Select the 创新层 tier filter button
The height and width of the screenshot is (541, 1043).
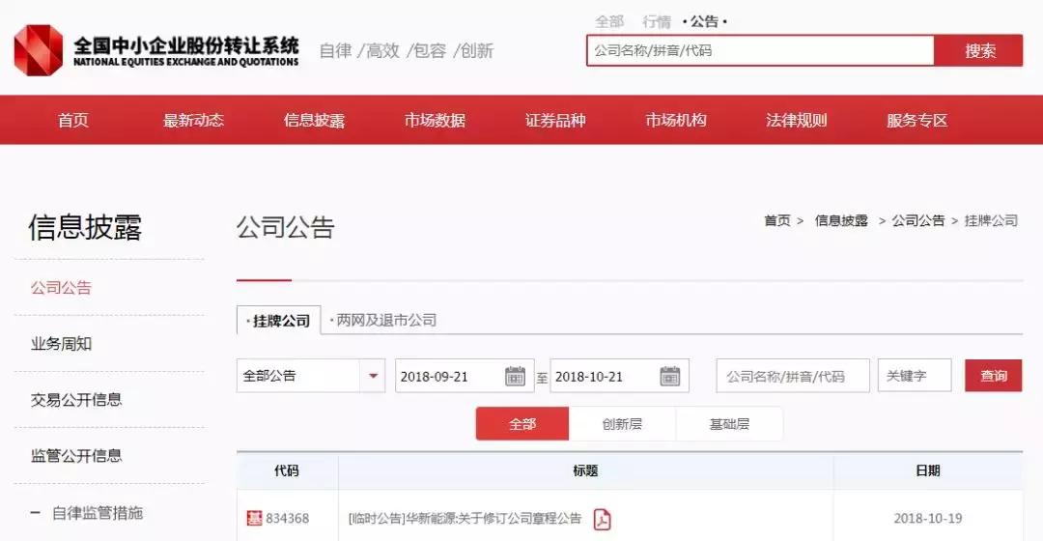pyautogui.click(x=622, y=424)
